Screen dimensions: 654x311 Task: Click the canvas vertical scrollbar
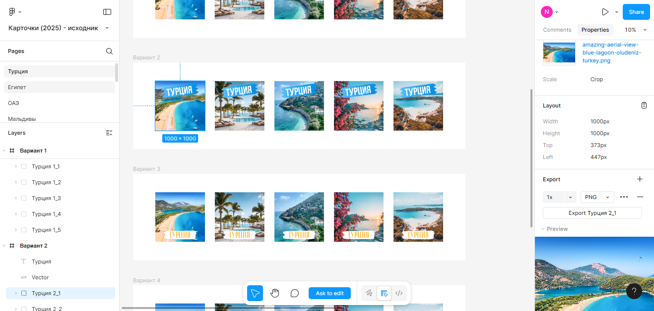531,158
